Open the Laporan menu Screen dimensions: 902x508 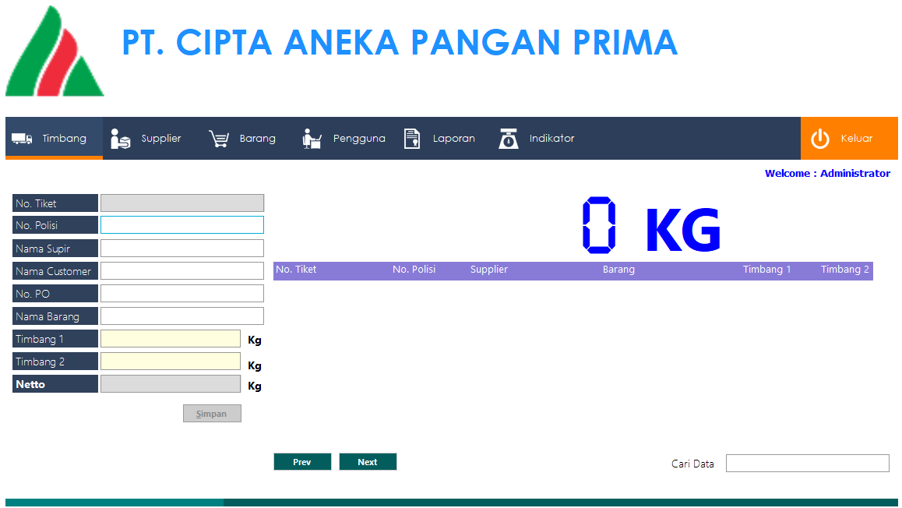click(x=439, y=138)
